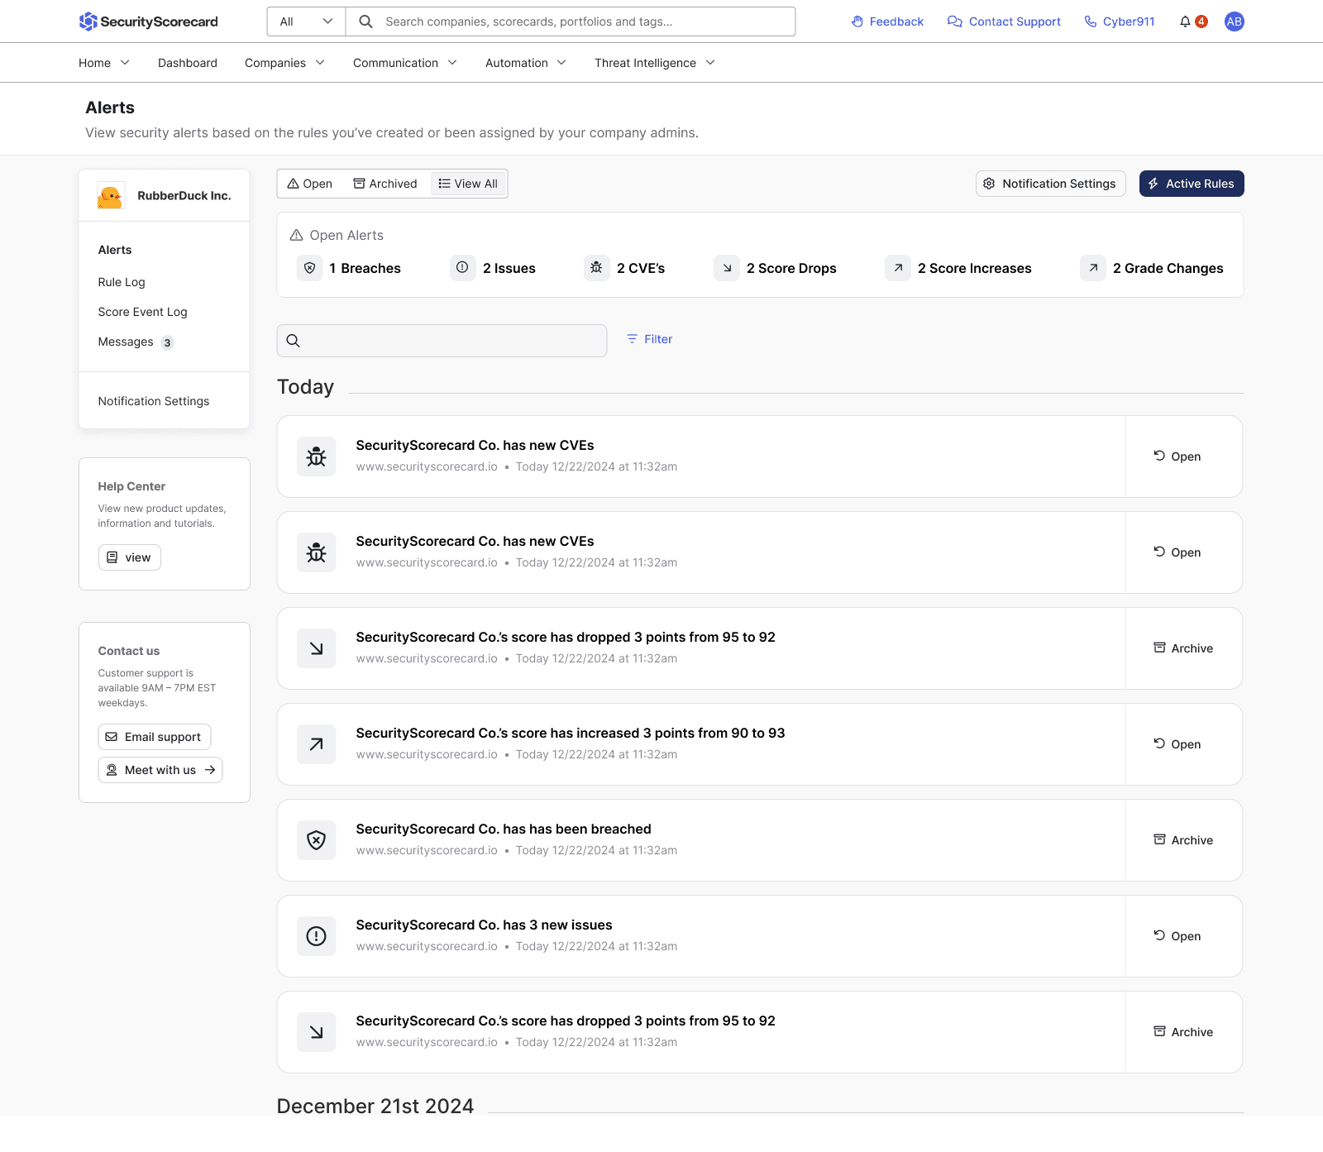Viewport: 1323px width, 1152px height.
Task: Click the RubberDuck Inc. duck logo
Action: pyautogui.click(x=111, y=196)
